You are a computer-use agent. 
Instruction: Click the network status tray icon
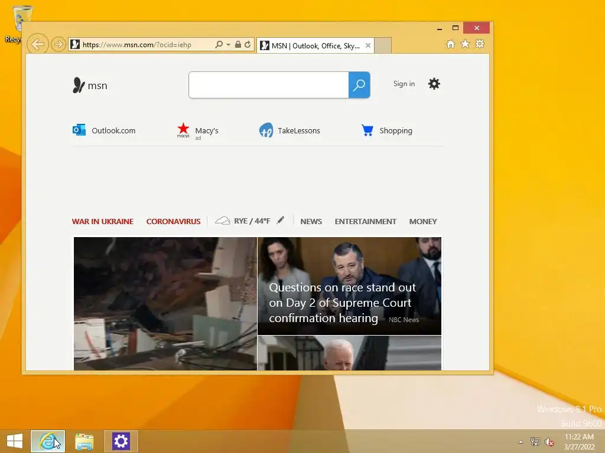point(535,441)
